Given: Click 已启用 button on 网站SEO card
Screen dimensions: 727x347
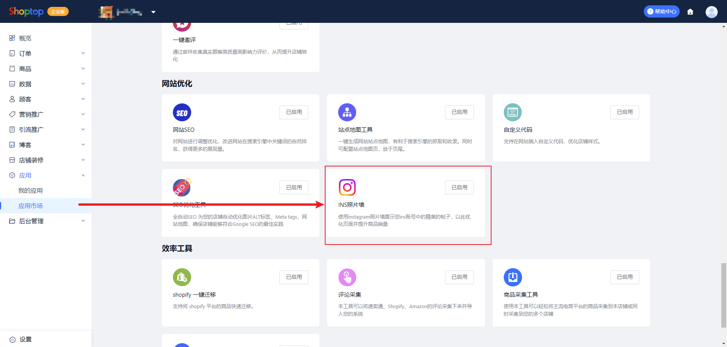Looking at the screenshot, I should click(294, 112).
